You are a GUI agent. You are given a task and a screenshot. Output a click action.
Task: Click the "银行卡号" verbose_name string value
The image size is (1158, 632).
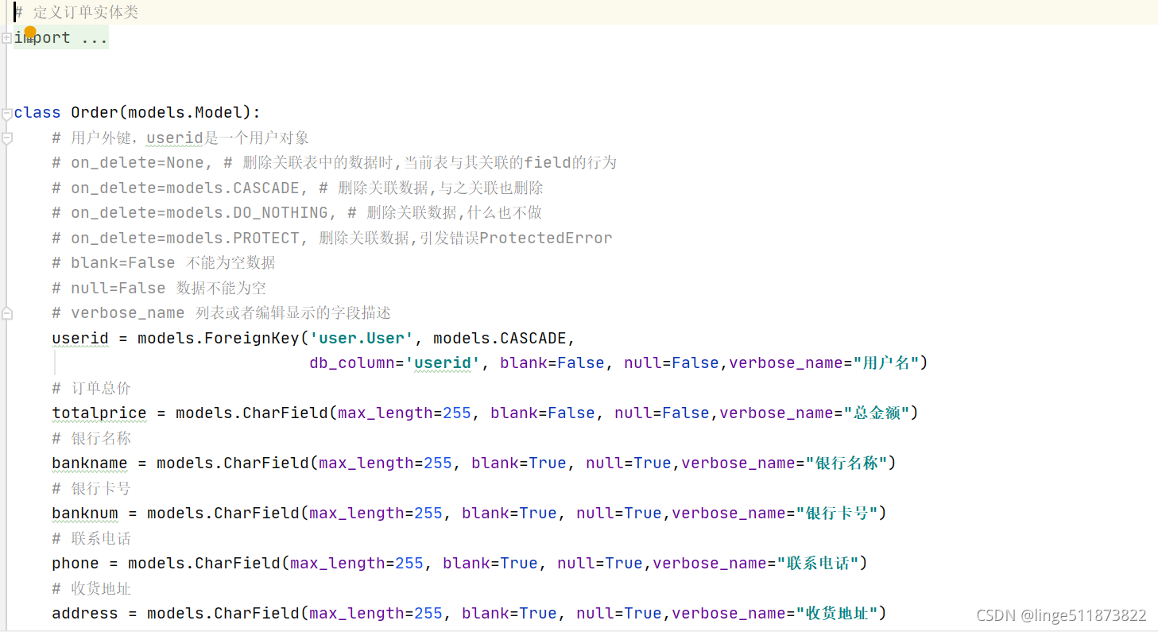point(838,513)
